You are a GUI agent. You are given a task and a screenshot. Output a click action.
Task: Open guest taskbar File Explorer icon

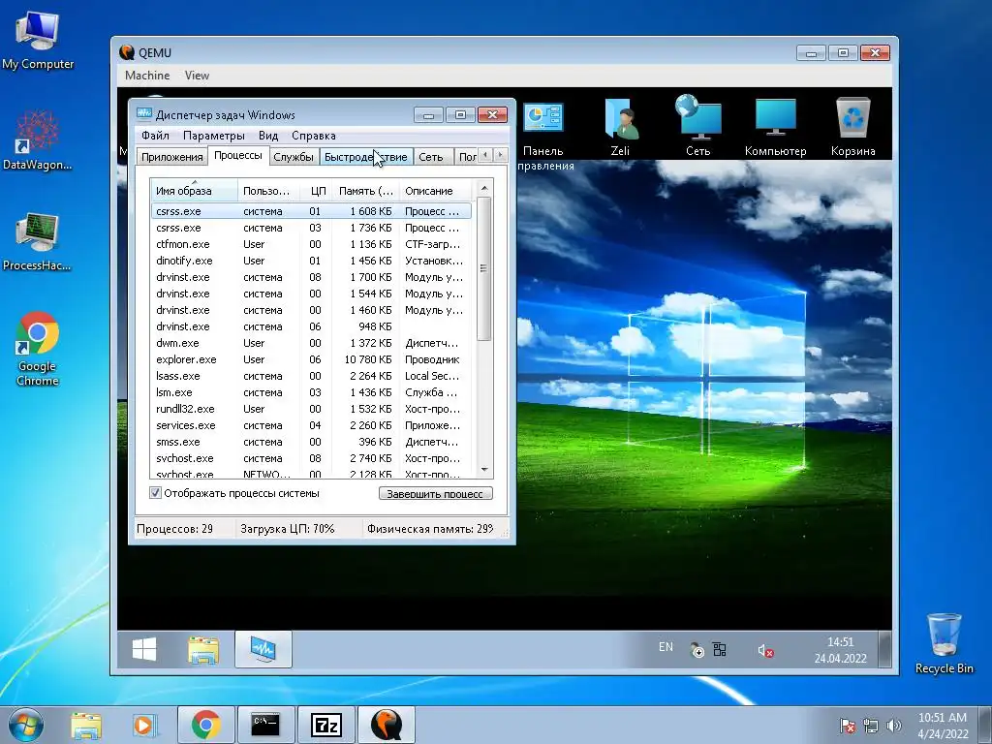coord(203,650)
